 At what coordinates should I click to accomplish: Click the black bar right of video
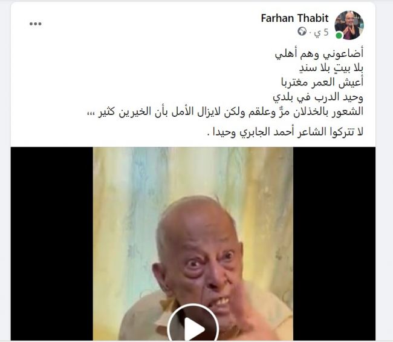334,243
